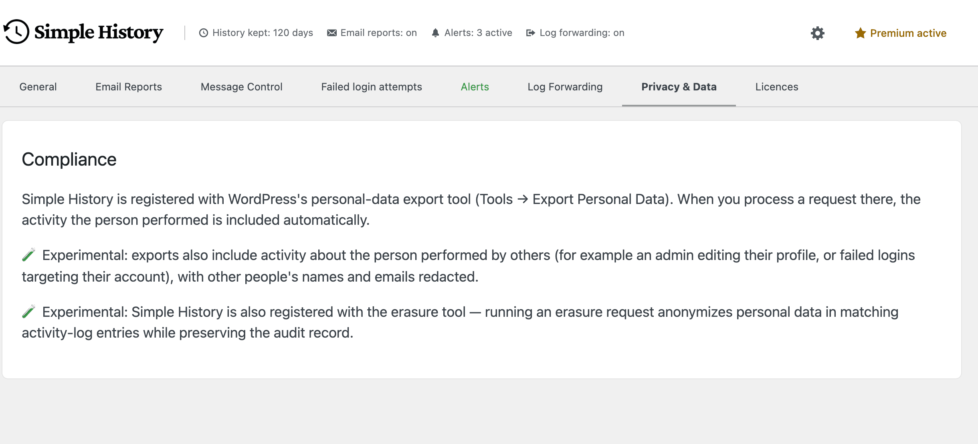Open Alerts: 3 active status
Image resolution: width=978 pixels, height=444 pixels.
pos(472,33)
